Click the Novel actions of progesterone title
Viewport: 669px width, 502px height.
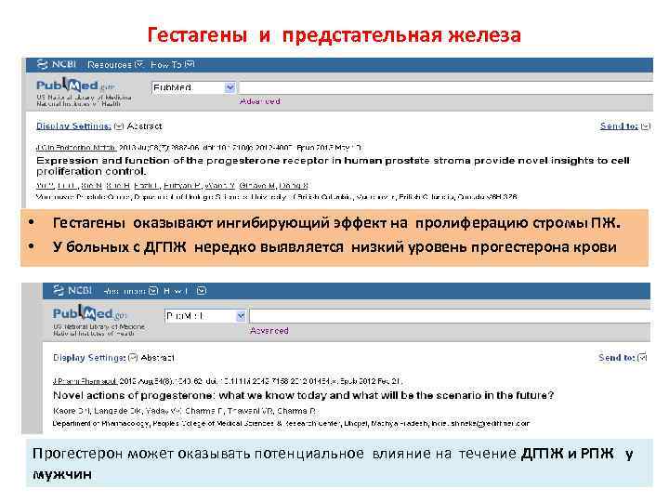click(x=303, y=395)
